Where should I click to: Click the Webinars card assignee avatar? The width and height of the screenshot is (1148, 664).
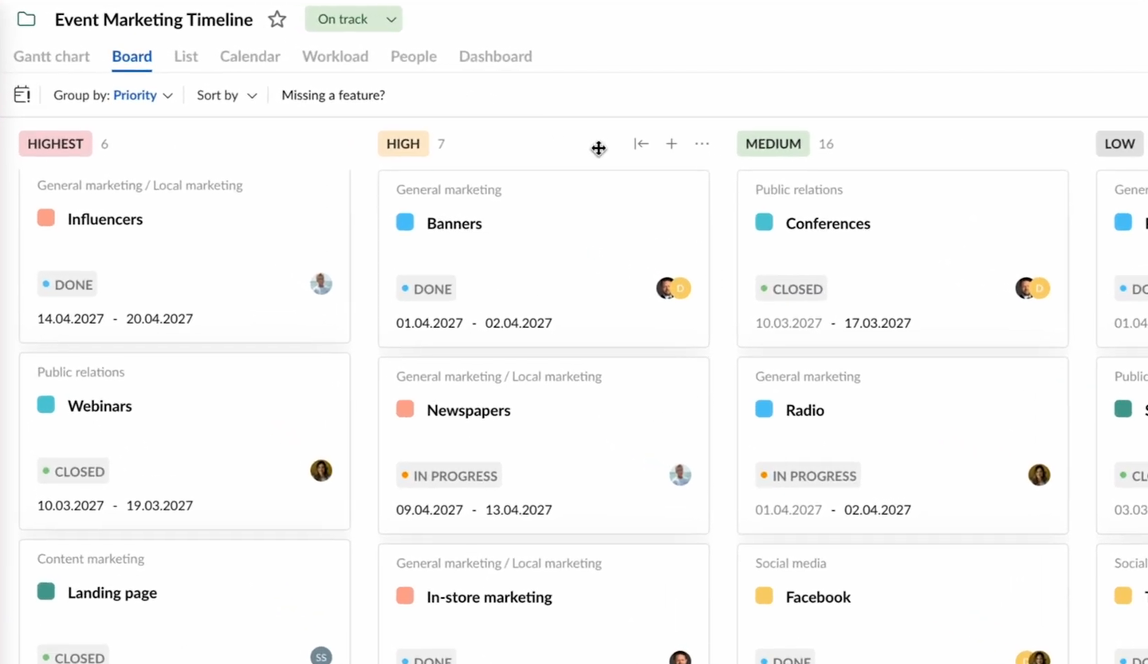pyautogui.click(x=321, y=471)
